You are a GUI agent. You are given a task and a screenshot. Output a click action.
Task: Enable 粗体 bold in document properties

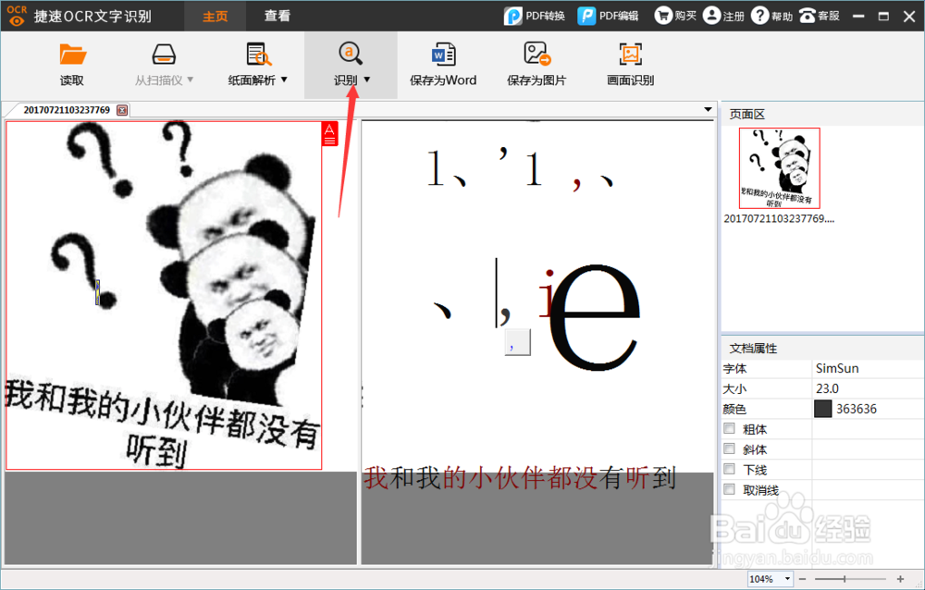click(x=728, y=428)
